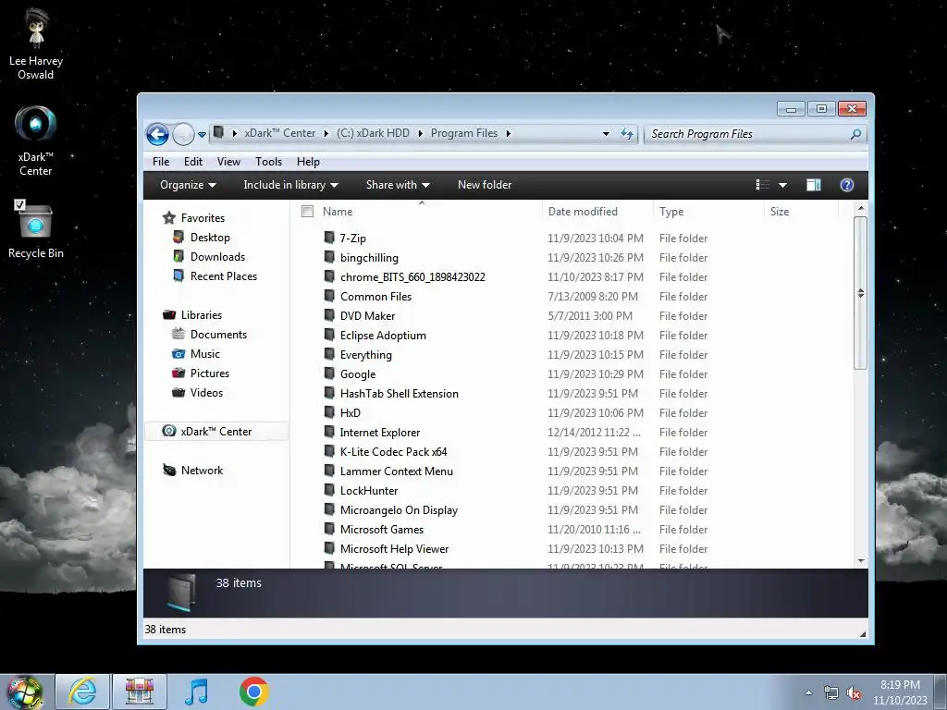The height and width of the screenshot is (710, 947).
Task: Launch Google Chrome from the taskbar
Action: click(253, 692)
